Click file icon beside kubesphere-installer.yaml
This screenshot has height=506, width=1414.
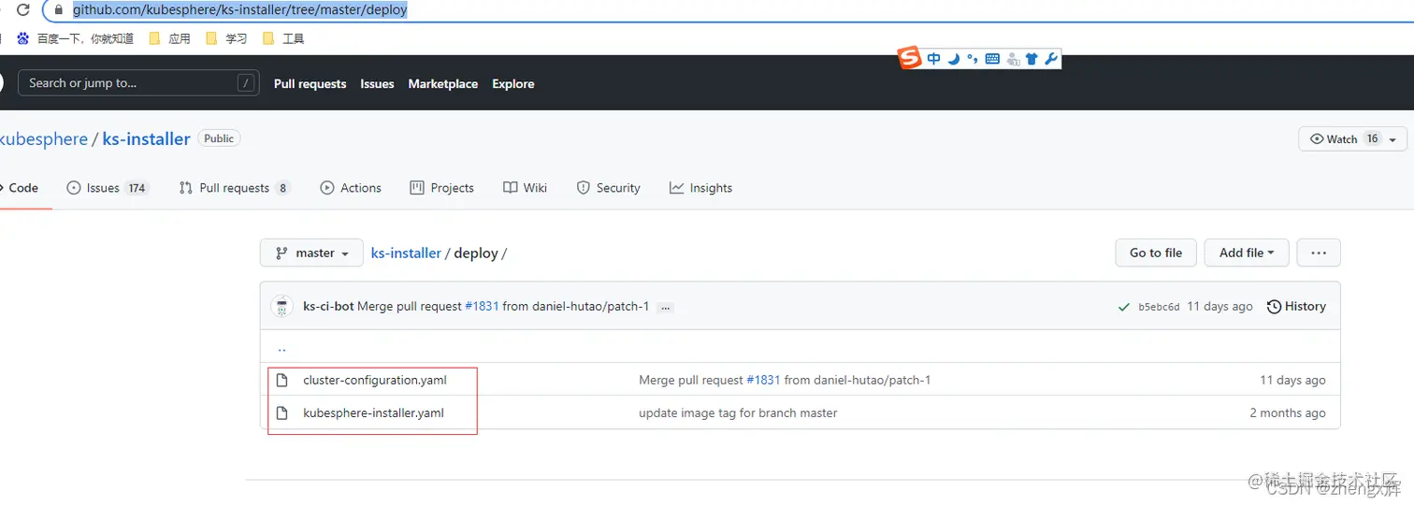[x=281, y=412]
